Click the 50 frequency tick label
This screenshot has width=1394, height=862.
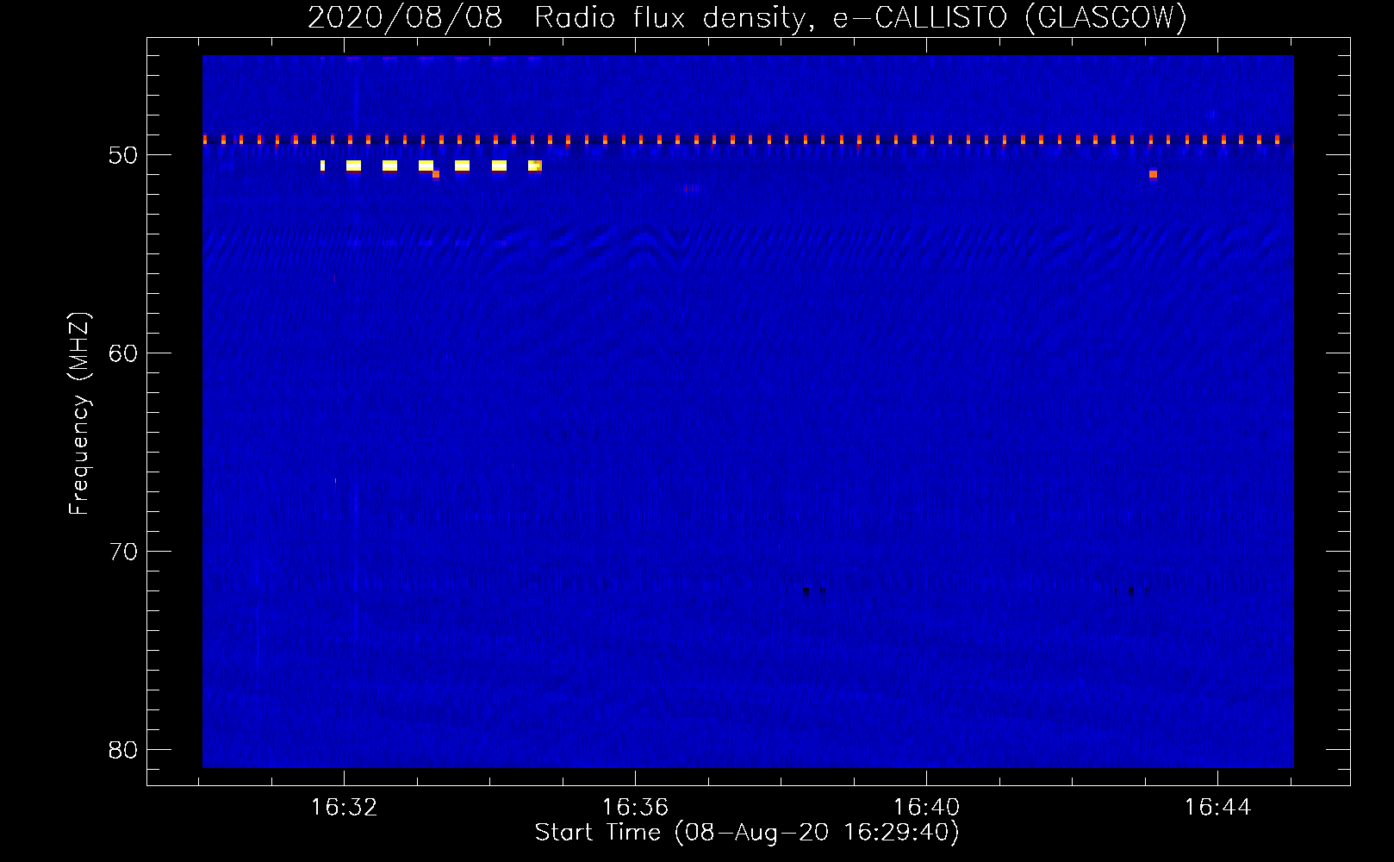[123, 155]
